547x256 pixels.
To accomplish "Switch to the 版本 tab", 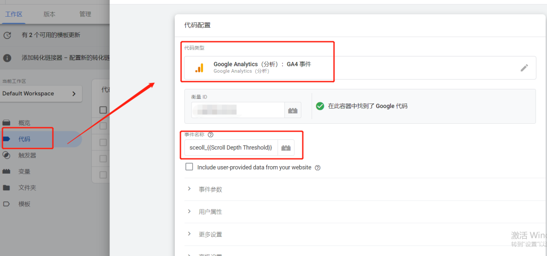I will click(x=49, y=14).
